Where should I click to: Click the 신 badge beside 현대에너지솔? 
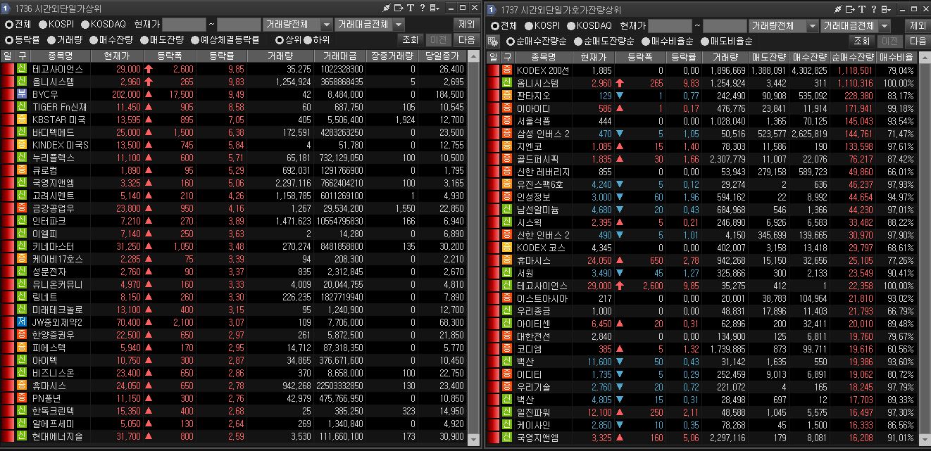click(x=22, y=436)
